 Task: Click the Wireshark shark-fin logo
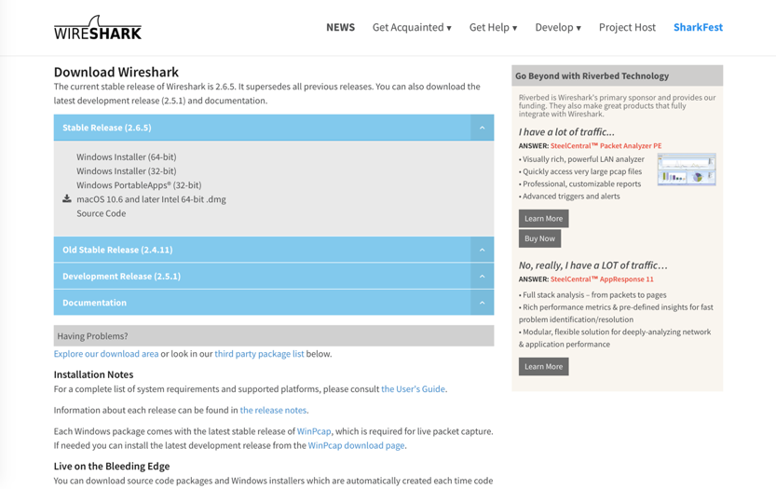coord(98,28)
